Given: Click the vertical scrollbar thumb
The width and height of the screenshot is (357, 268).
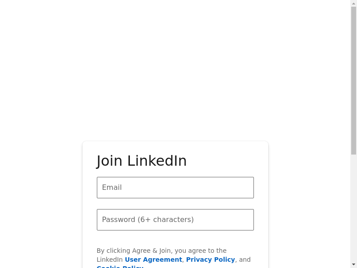Looking at the screenshot, I should click(353, 80).
